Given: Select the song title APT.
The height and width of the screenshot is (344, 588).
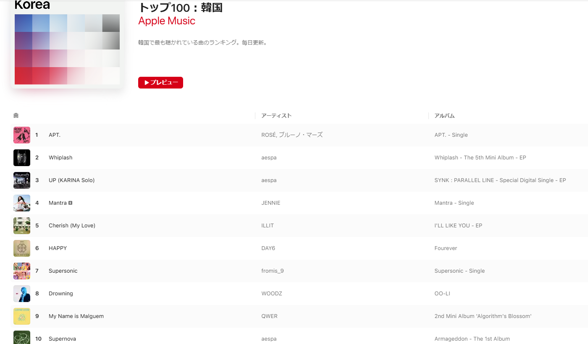Looking at the screenshot, I should [x=55, y=135].
